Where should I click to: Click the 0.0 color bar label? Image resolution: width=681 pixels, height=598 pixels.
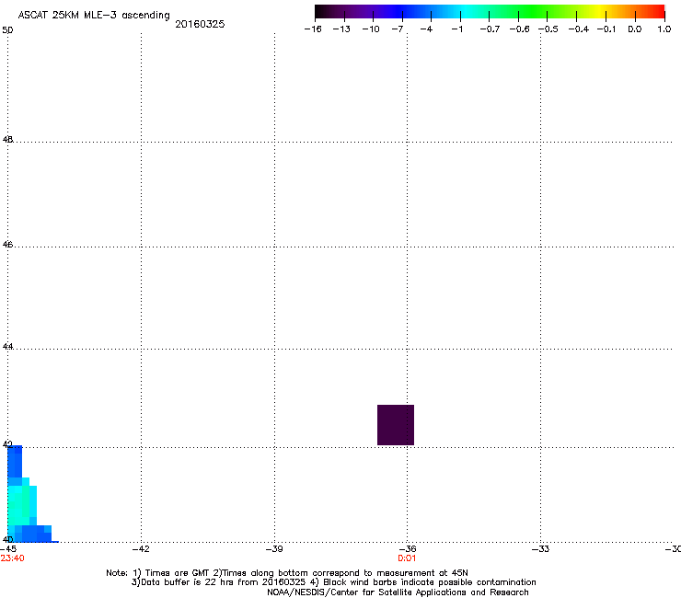point(635,29)
